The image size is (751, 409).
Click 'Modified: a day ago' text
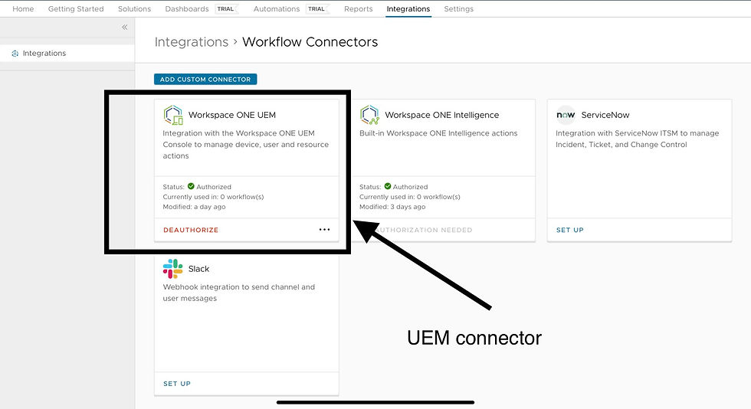click(194, 207)
